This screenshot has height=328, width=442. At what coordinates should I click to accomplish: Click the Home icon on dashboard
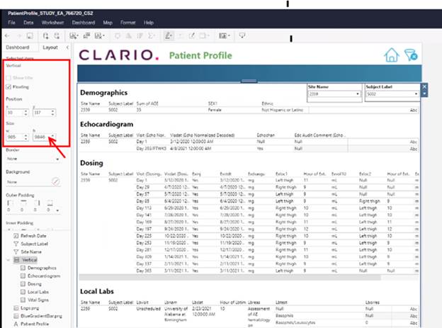[392, 55]
